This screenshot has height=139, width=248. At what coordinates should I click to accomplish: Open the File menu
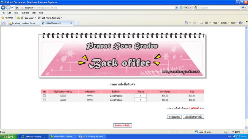pyautogui.click(x=3, y=13)
